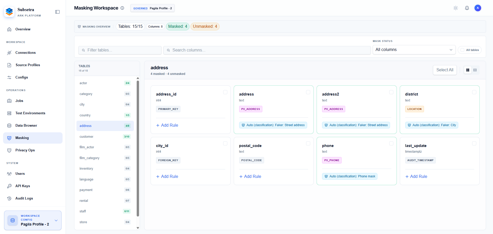This screenshot has width=493, height=234.
Task: Click the Users people icon
Action: coord(9,174)
